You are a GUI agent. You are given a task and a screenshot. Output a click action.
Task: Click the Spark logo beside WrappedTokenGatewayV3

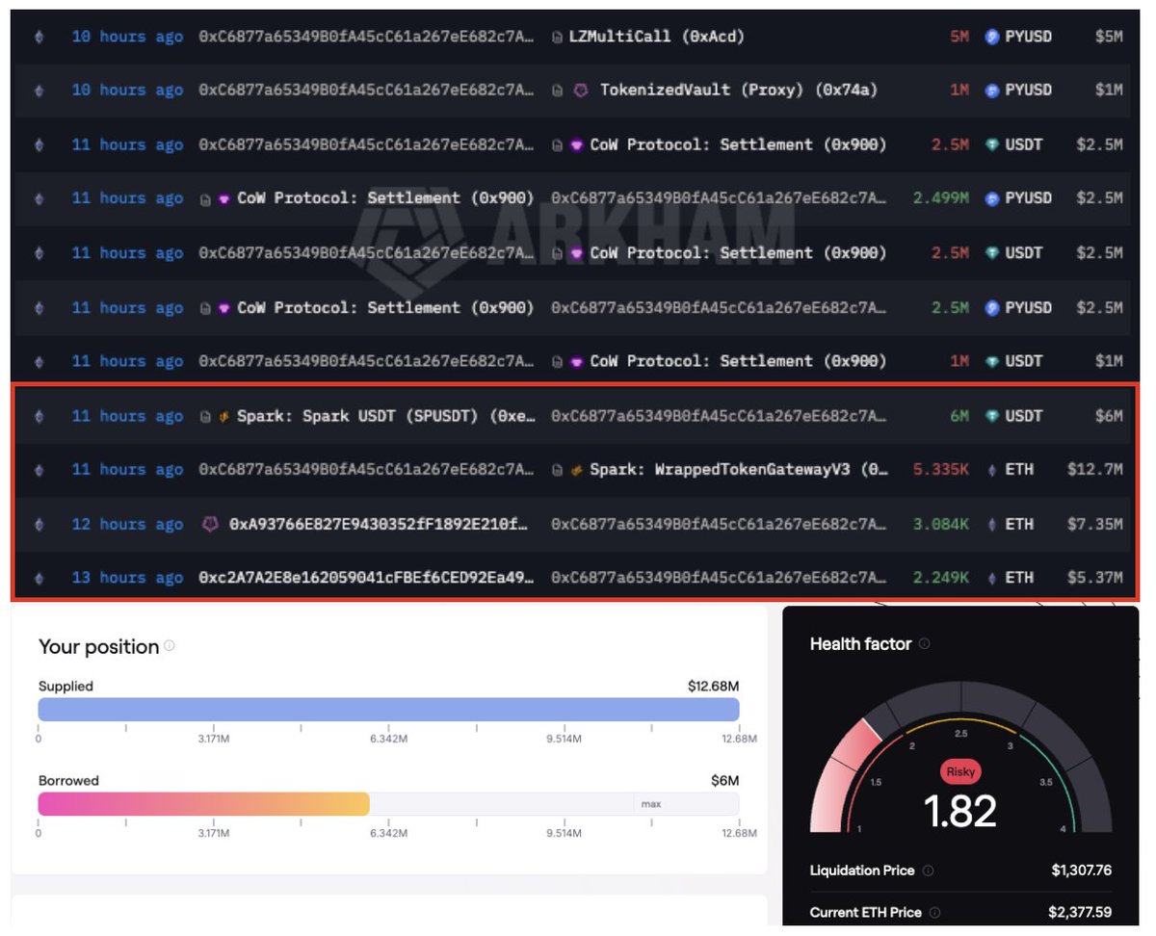[x=578, y=470]
